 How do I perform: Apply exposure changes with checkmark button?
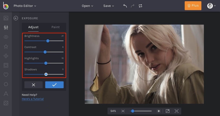pos(54,85)
